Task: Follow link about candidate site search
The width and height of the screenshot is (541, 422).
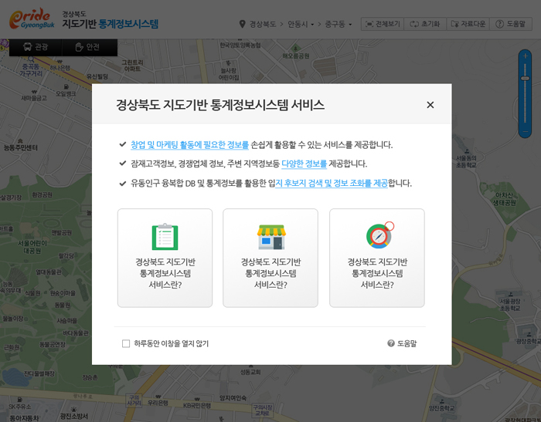Action: click(332, 183)
